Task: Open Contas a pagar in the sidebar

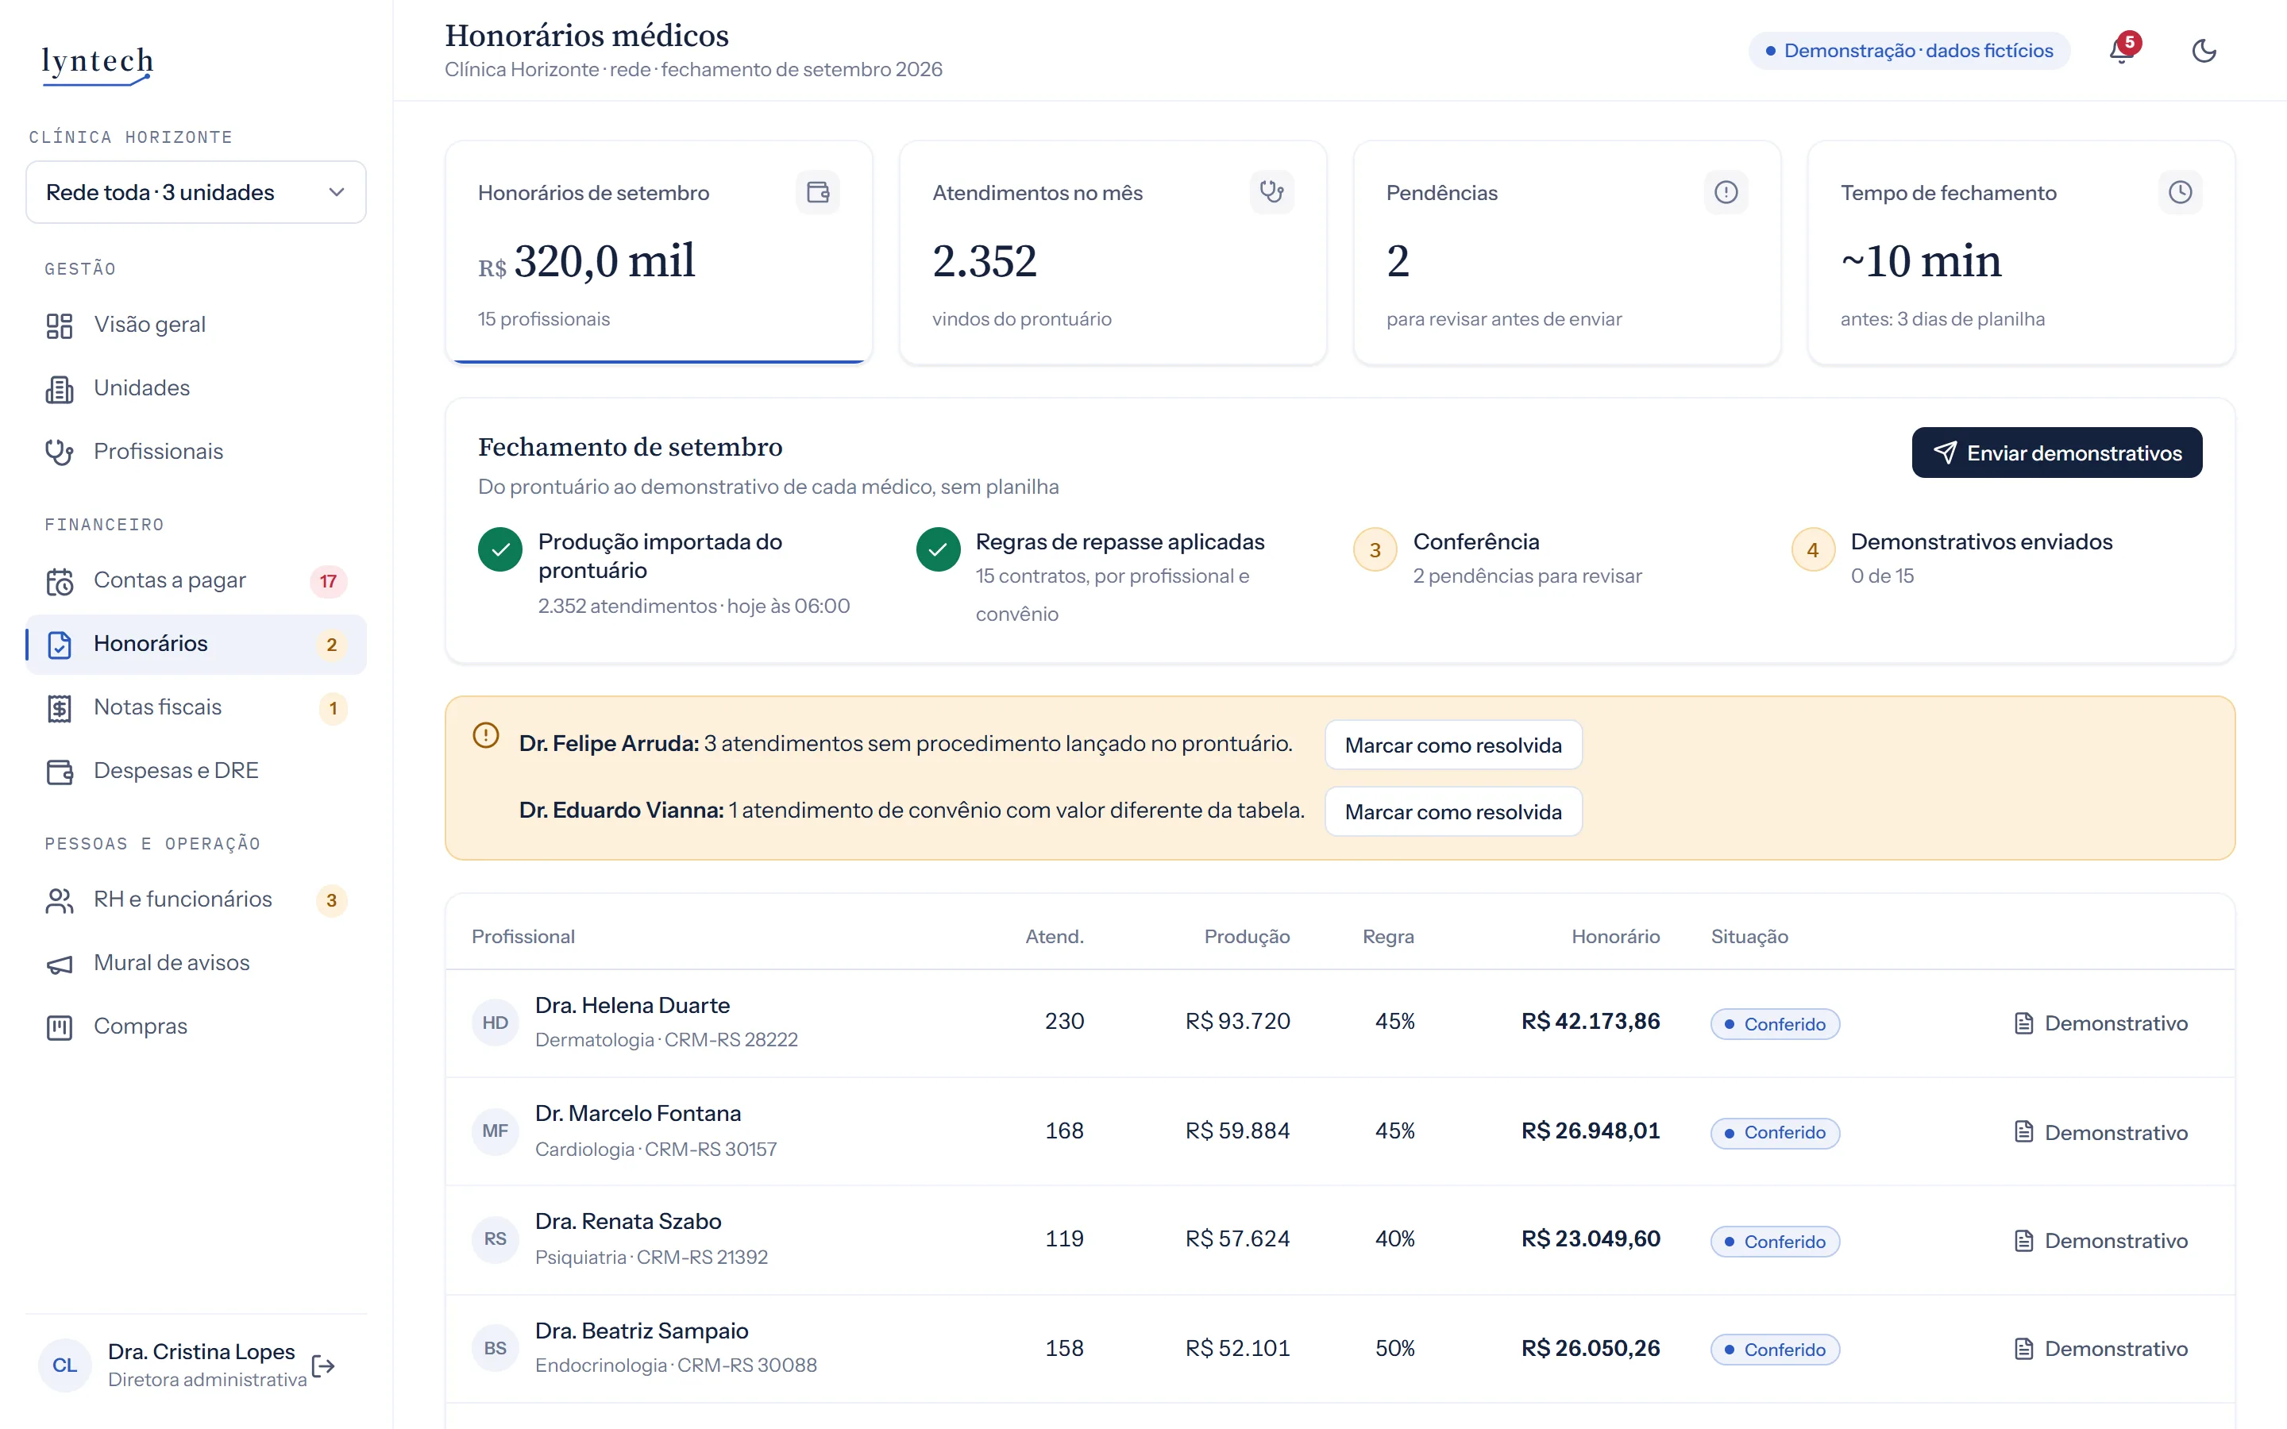Action: (x=195, y=580)
